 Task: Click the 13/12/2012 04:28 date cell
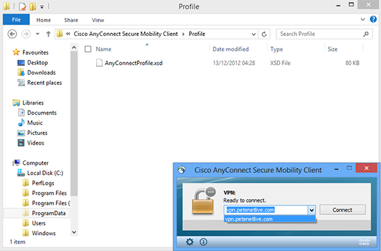click(x=234, y=63)
